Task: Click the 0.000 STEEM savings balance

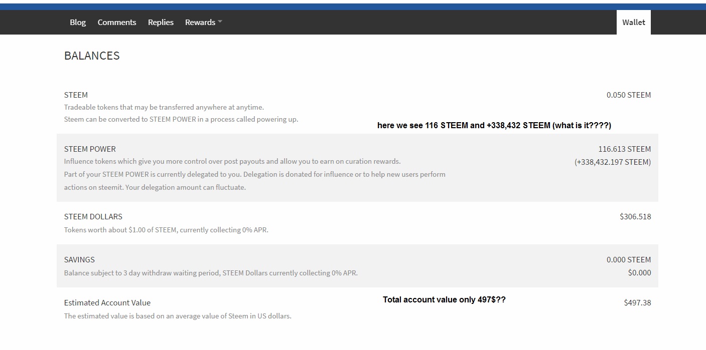Action: [x=628, y=260]
